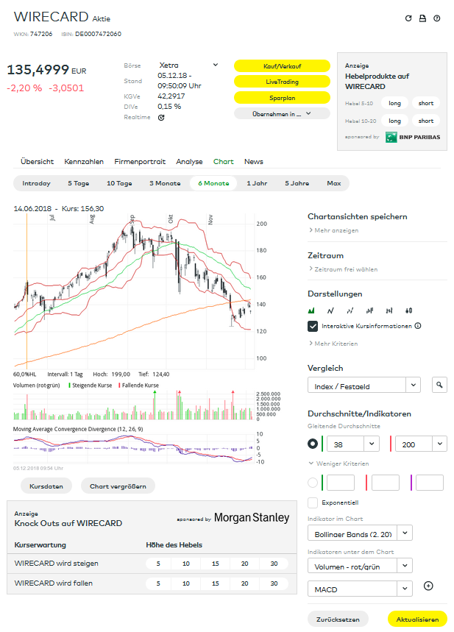Viewport: 454px width, 632px height.
Task: Select the candlestick chart display icon
Action: [x=409, y=310]
